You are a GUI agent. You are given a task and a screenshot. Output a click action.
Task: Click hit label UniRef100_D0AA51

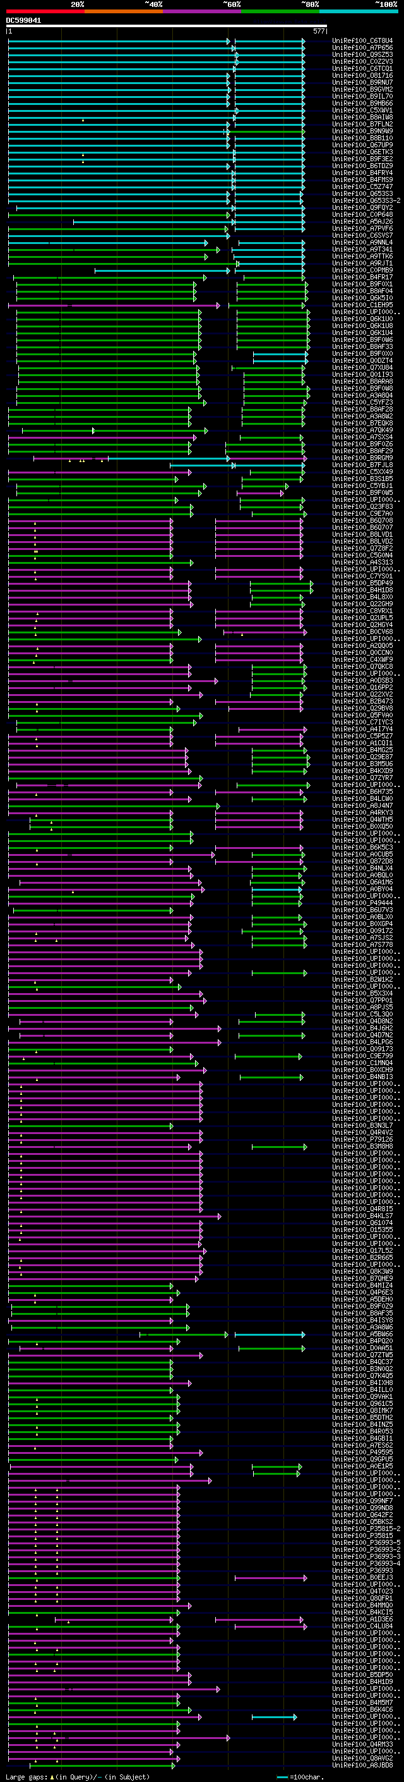[x=362, y=1348]
